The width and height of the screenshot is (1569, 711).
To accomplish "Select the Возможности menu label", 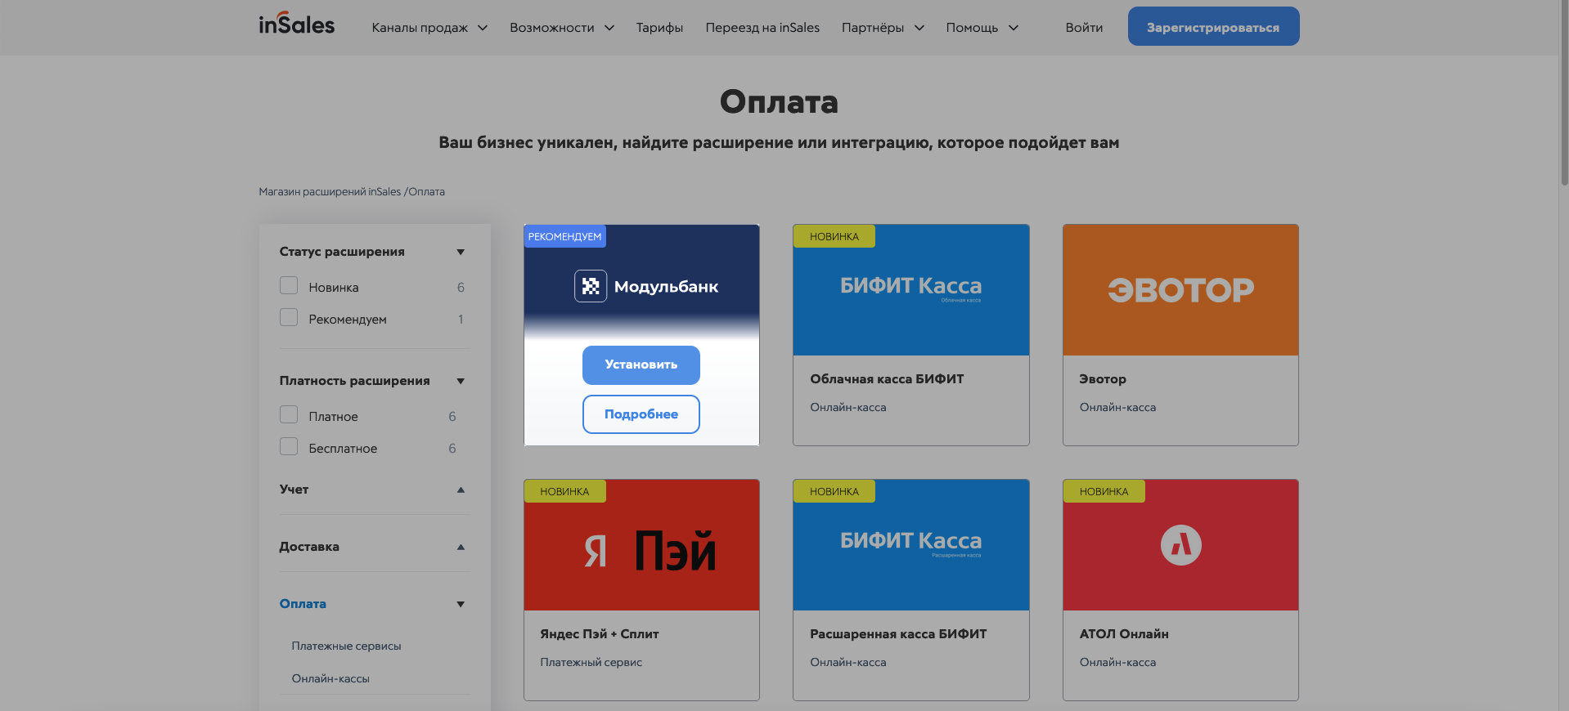I will (552, 28).
